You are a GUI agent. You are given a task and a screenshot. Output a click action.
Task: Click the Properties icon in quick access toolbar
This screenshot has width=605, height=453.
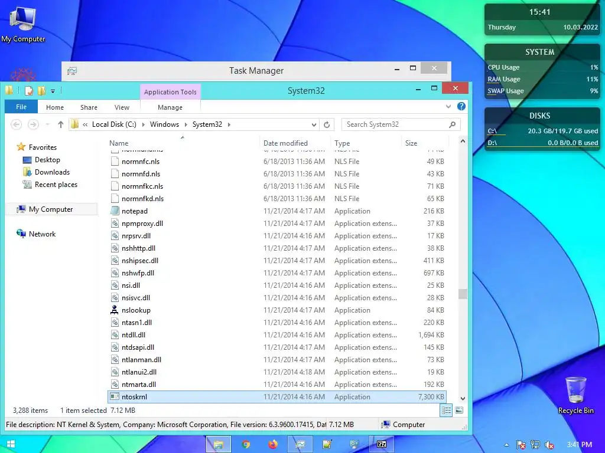(29, 91)
